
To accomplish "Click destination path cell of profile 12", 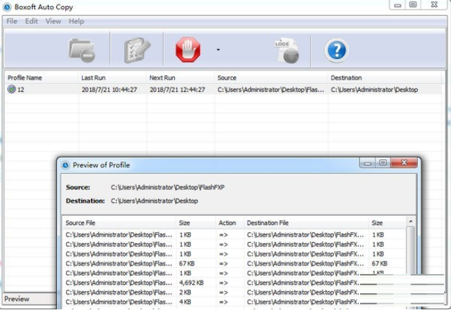I will 374,90.
